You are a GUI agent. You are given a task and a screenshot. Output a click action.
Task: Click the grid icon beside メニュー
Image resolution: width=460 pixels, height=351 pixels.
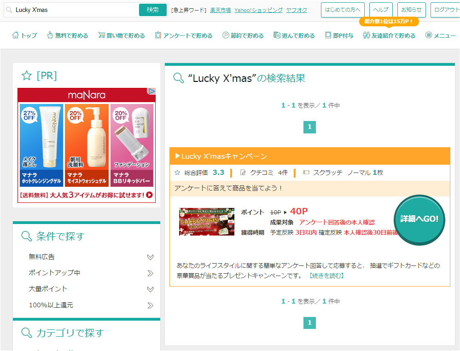pyautogui.click(x=429, y=35)
